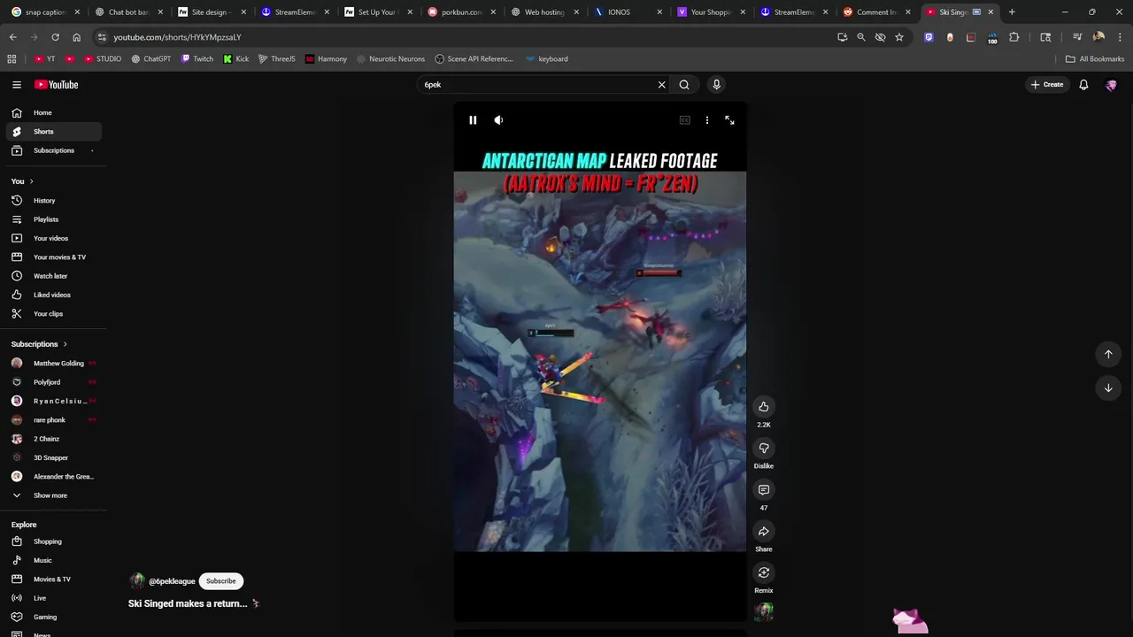Open Watch later in the sidebar

(x=53, y=276)
